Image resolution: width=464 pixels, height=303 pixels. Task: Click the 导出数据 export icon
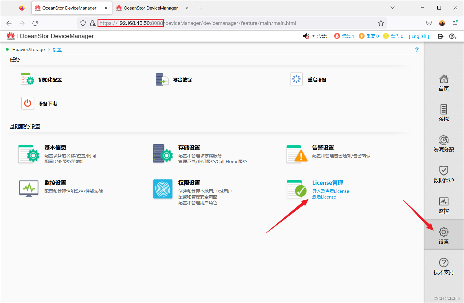[x=162, y=79]
